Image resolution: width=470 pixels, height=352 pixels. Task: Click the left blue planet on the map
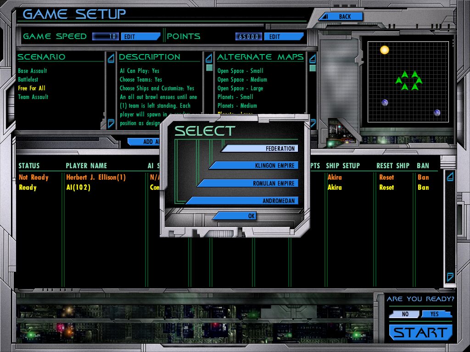pos(385,103)
